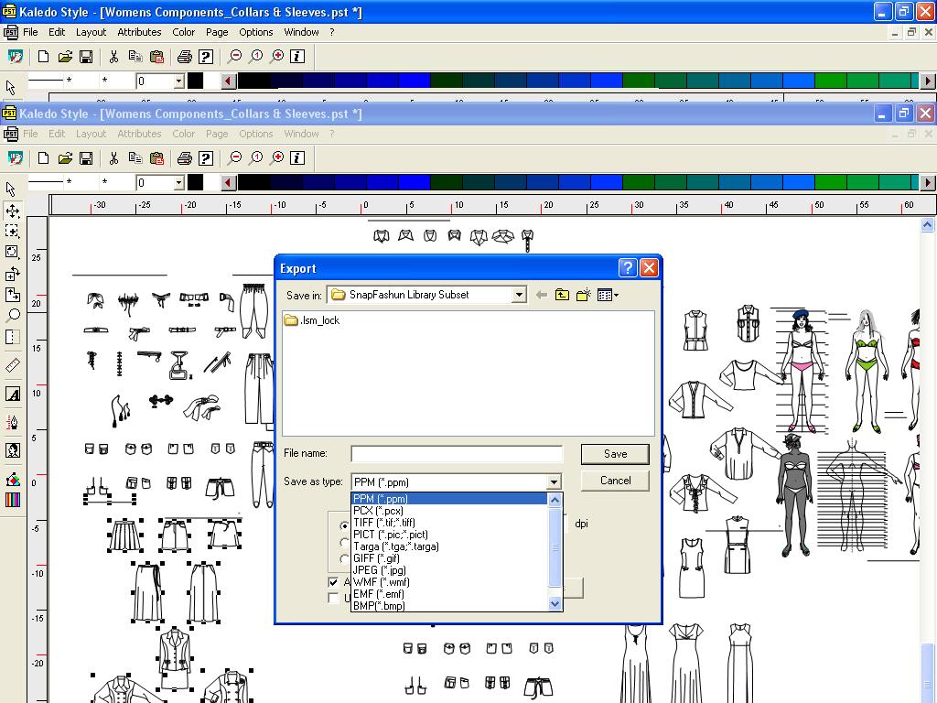Click down arrow of file type list scrollbar
This screenshot has height=703, width=937.
pos(555,604)
